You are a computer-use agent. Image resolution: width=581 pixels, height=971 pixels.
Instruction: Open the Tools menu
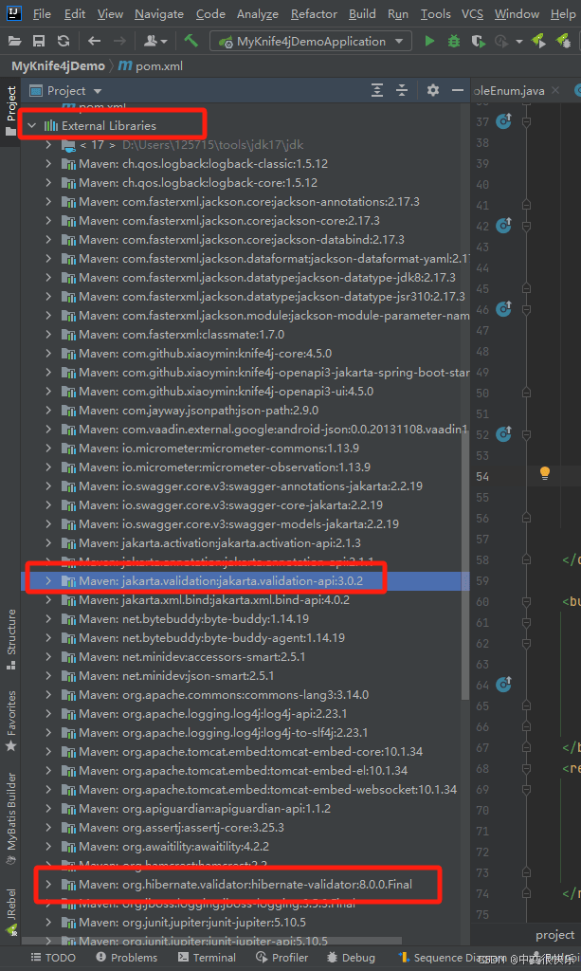(436, 13)
